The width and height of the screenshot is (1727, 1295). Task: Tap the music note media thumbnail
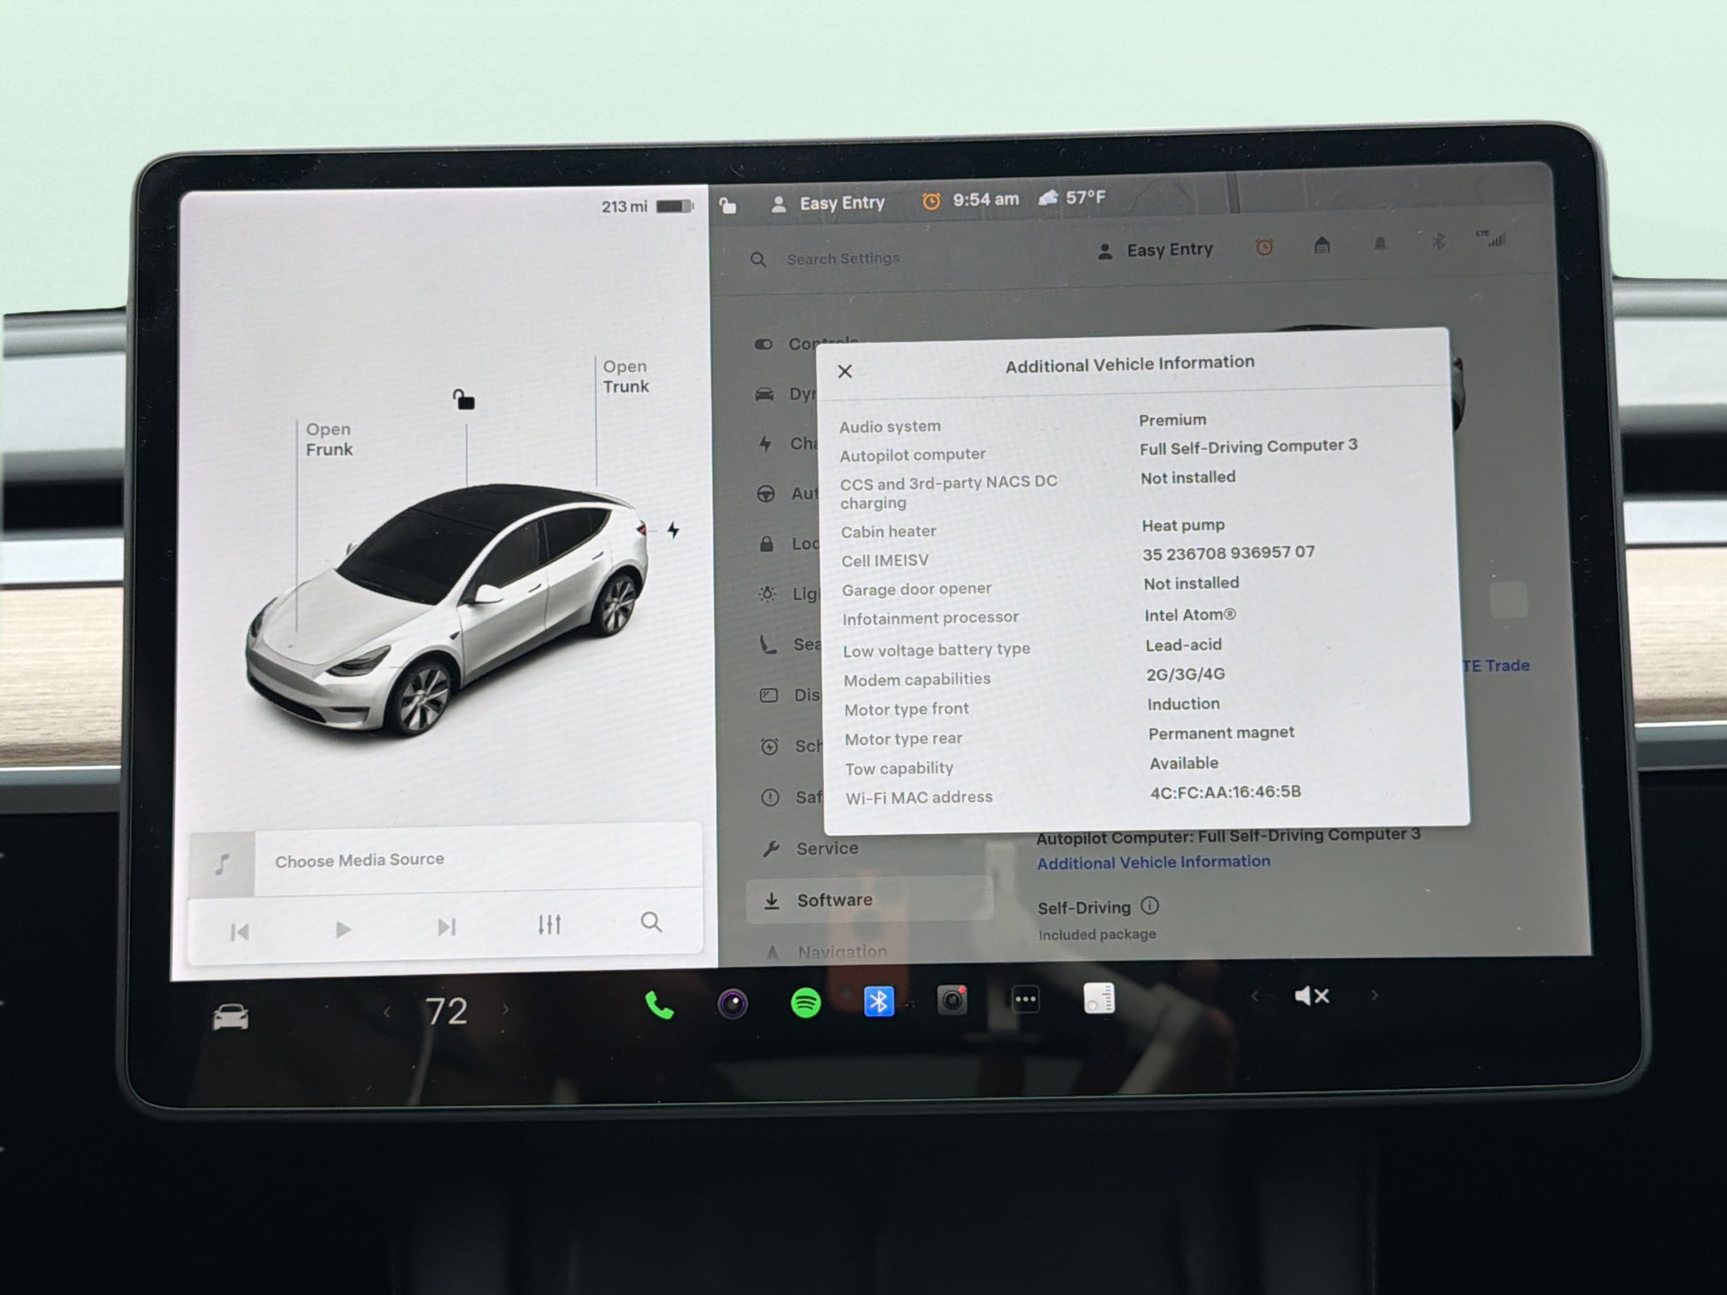pos(223,863)
